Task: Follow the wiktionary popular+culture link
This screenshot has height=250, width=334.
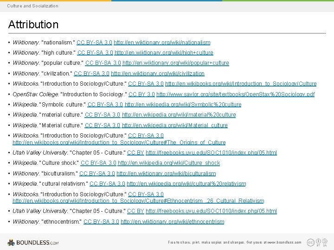Action: pos(176,63)
